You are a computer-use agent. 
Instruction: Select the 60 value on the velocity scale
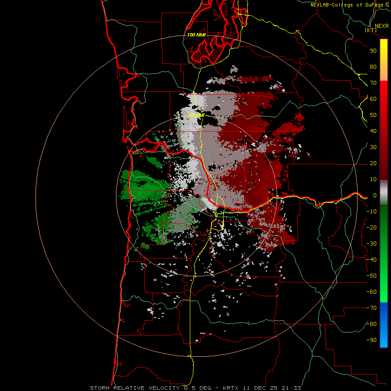coord(373,99)
